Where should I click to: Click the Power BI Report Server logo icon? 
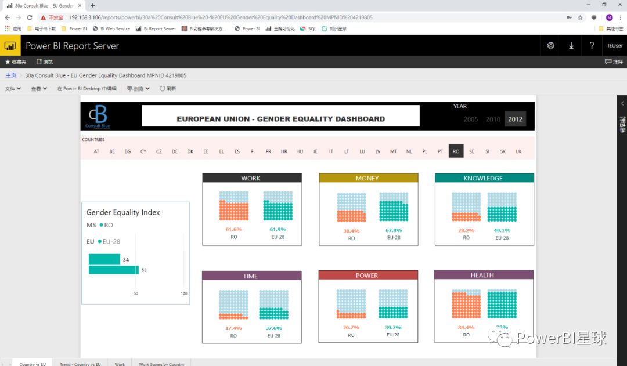click(x=10, y=46)
